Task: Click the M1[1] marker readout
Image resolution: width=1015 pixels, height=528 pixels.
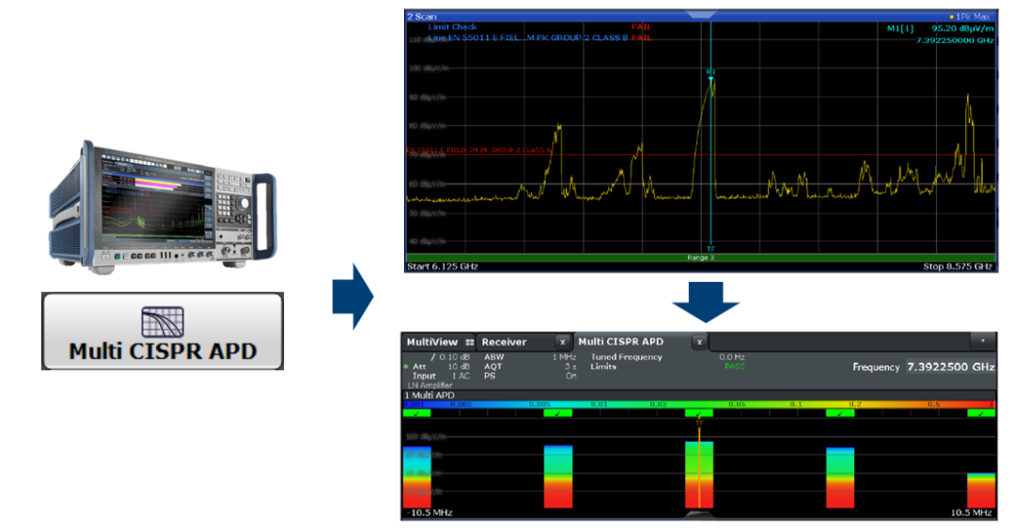Action: click(x=899, y=28)
